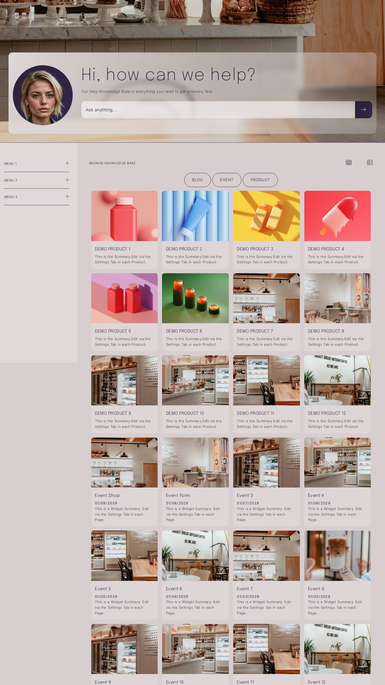Open Event 8 iced coffee thumbnail

337,556
